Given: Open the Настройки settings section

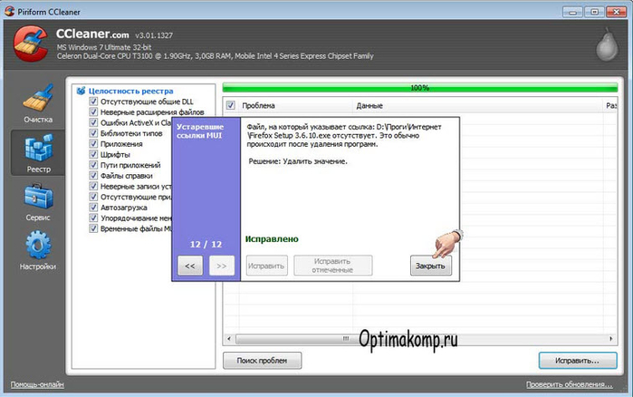Looking at the screenshot, I should tap(38, 250).
